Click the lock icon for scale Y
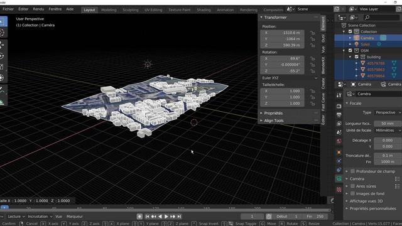This screenshot has height=226, width=402. pos(313,97)
